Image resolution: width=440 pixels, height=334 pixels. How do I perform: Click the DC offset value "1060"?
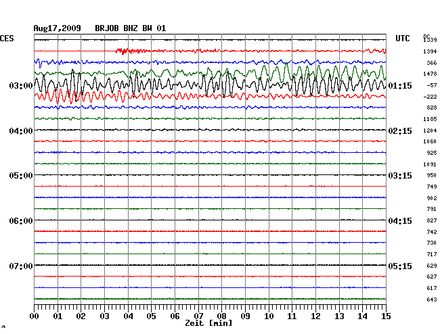430,141
